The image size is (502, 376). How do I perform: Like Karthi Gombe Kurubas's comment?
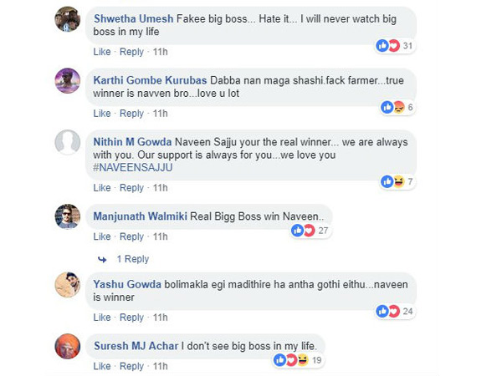click(x=102, y=114)
